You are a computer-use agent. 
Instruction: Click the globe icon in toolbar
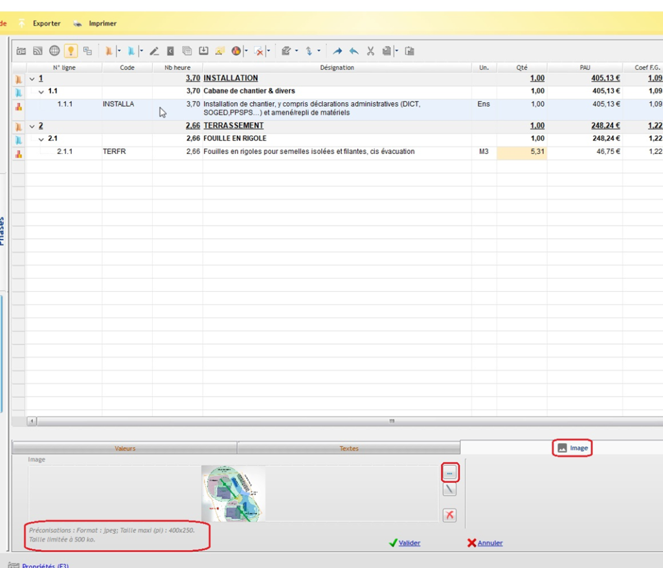pyautogui.click(x=54, y=51)
